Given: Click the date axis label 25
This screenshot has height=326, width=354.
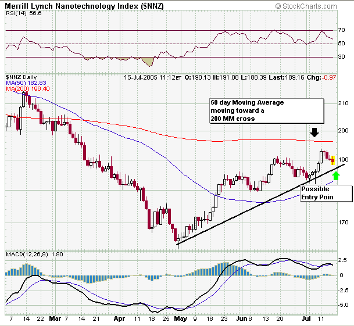Looking at the screenshot, I should pyautogui.click(x=166, y=318).
